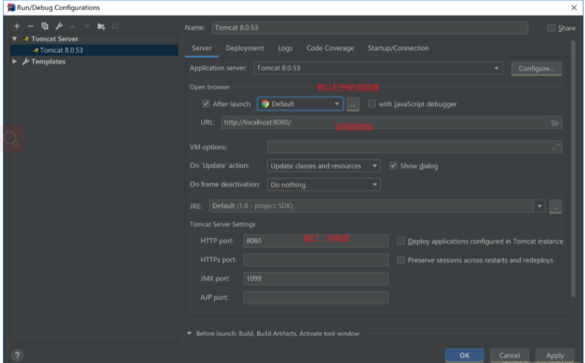
Task: Open On 'Update' action dropdown
Action: coord(324,166)
